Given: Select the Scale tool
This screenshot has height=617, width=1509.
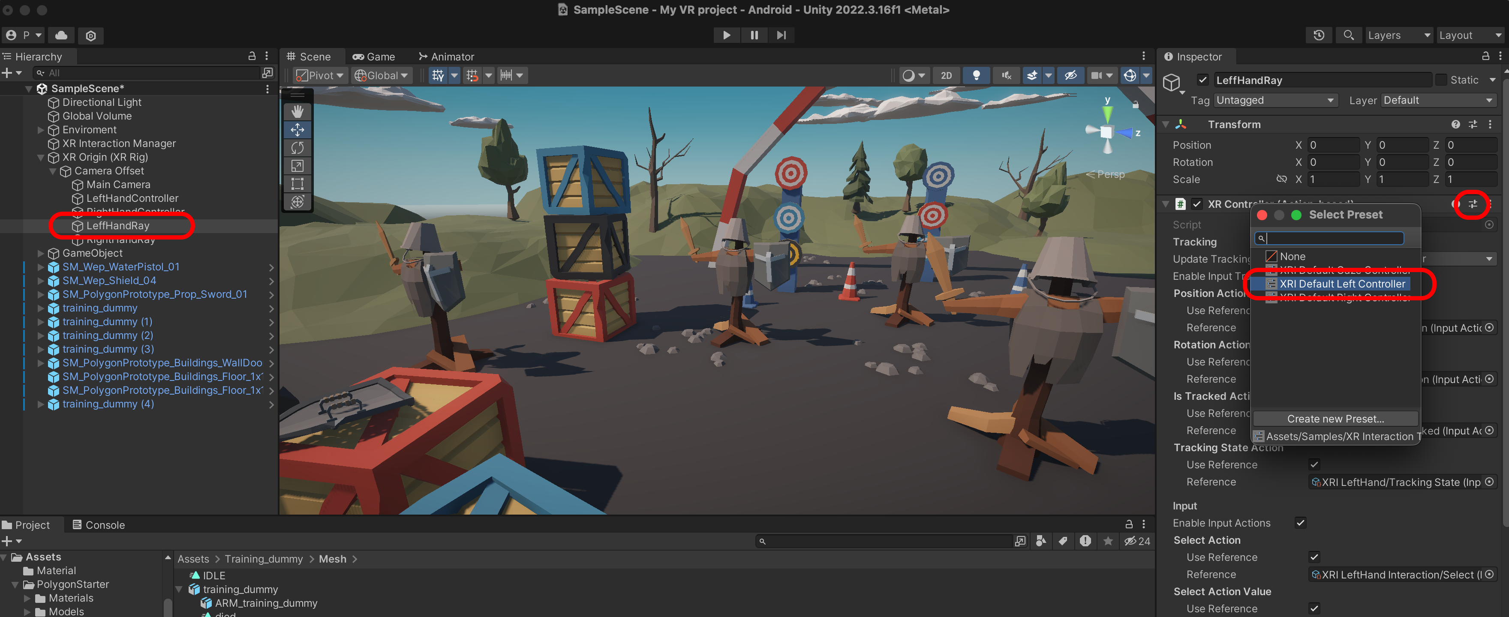Looking at the screenshot, I should pyautogui.click(x=297, y=166).
